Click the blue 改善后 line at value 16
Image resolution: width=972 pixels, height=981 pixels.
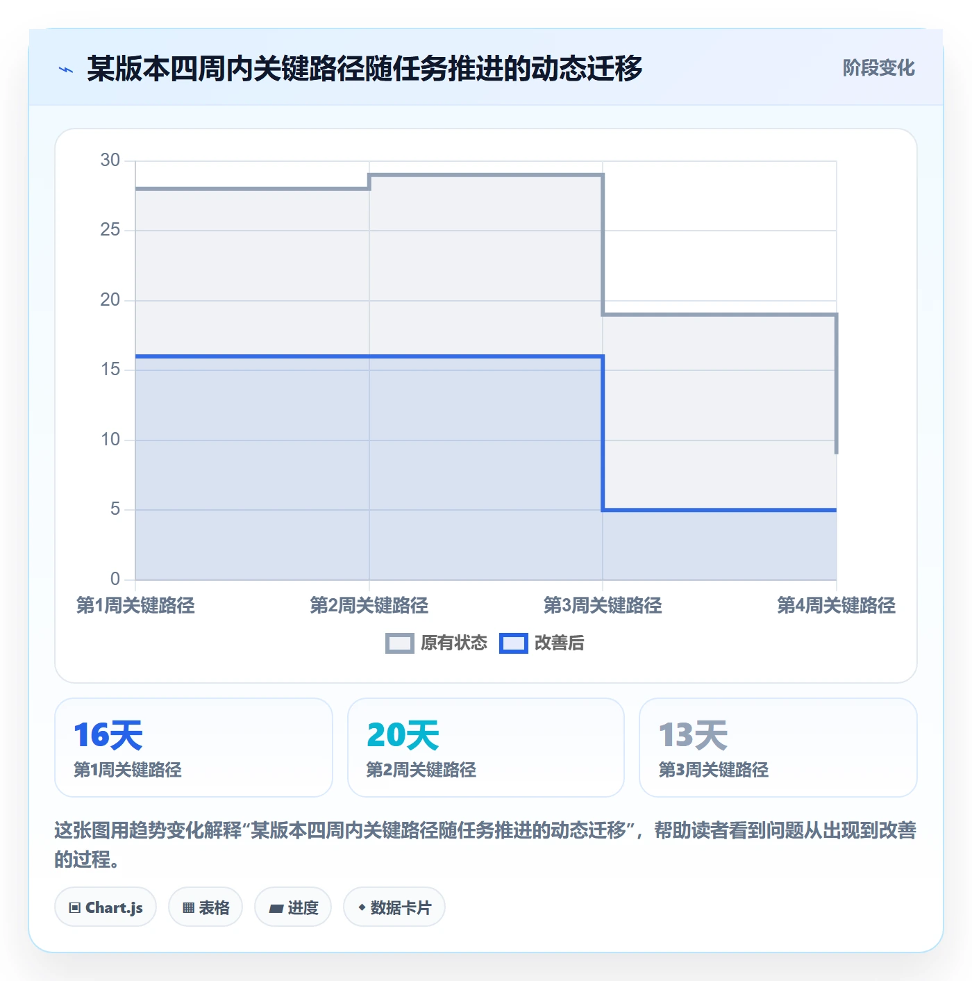click(369, 356)
